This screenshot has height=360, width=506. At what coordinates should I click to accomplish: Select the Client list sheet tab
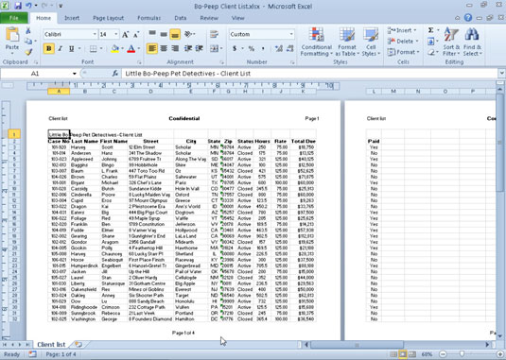coord(51,345)
